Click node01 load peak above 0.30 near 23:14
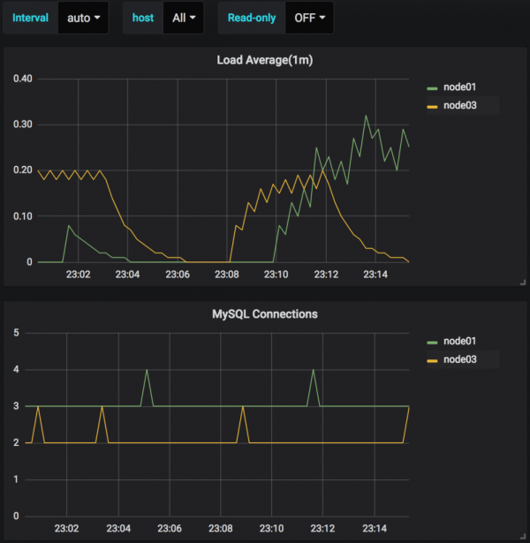Viewport: 530px width, 543px height. pyautogui.click(x=366, y=116)
